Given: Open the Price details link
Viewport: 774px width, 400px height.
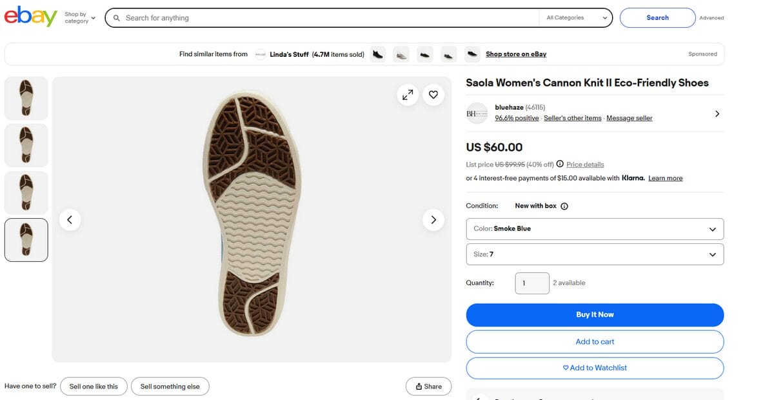Looking at the screenshot, I should coord(585,165).
